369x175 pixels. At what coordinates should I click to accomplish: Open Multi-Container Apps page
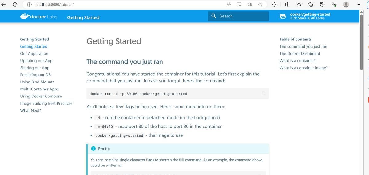tap(39, 89)
